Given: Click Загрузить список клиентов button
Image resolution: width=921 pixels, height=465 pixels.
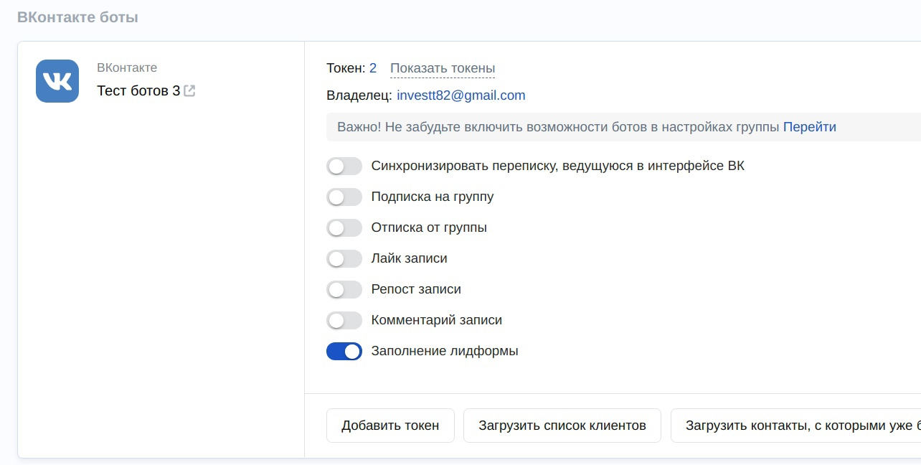Looking at the screenshot, I should [562, 426].
